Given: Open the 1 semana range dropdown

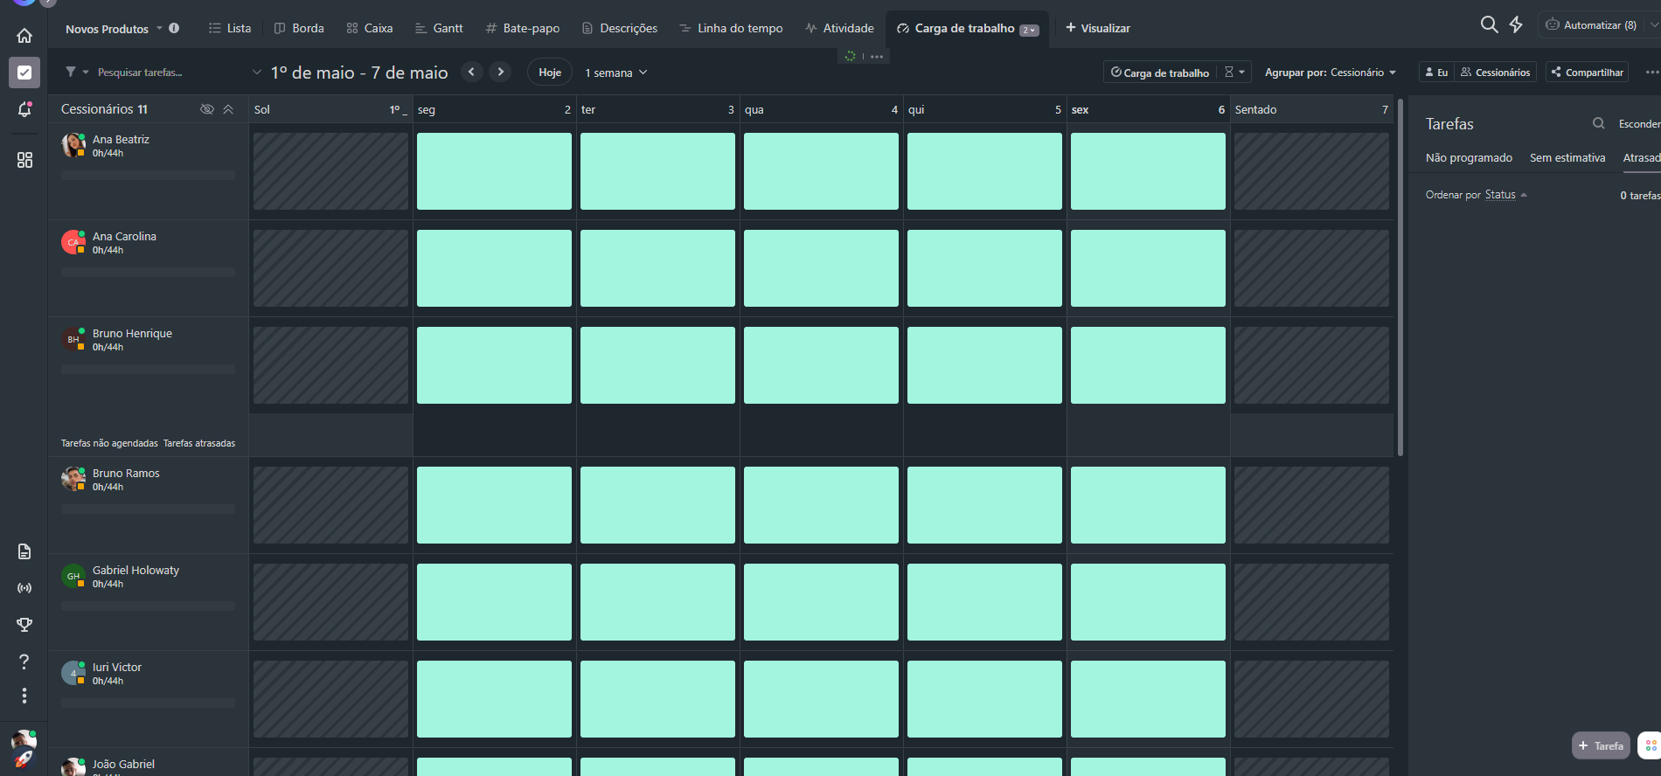Looking at the screenshot, I should (x=615, y=73).
